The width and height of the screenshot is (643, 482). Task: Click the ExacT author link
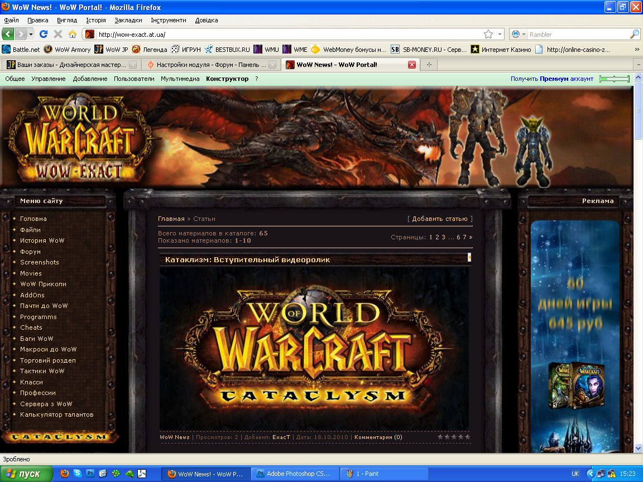pos(281,437)
